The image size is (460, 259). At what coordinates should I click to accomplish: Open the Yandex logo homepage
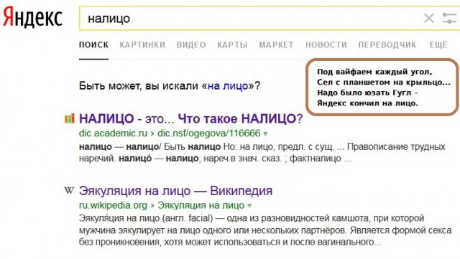point(32,18)
